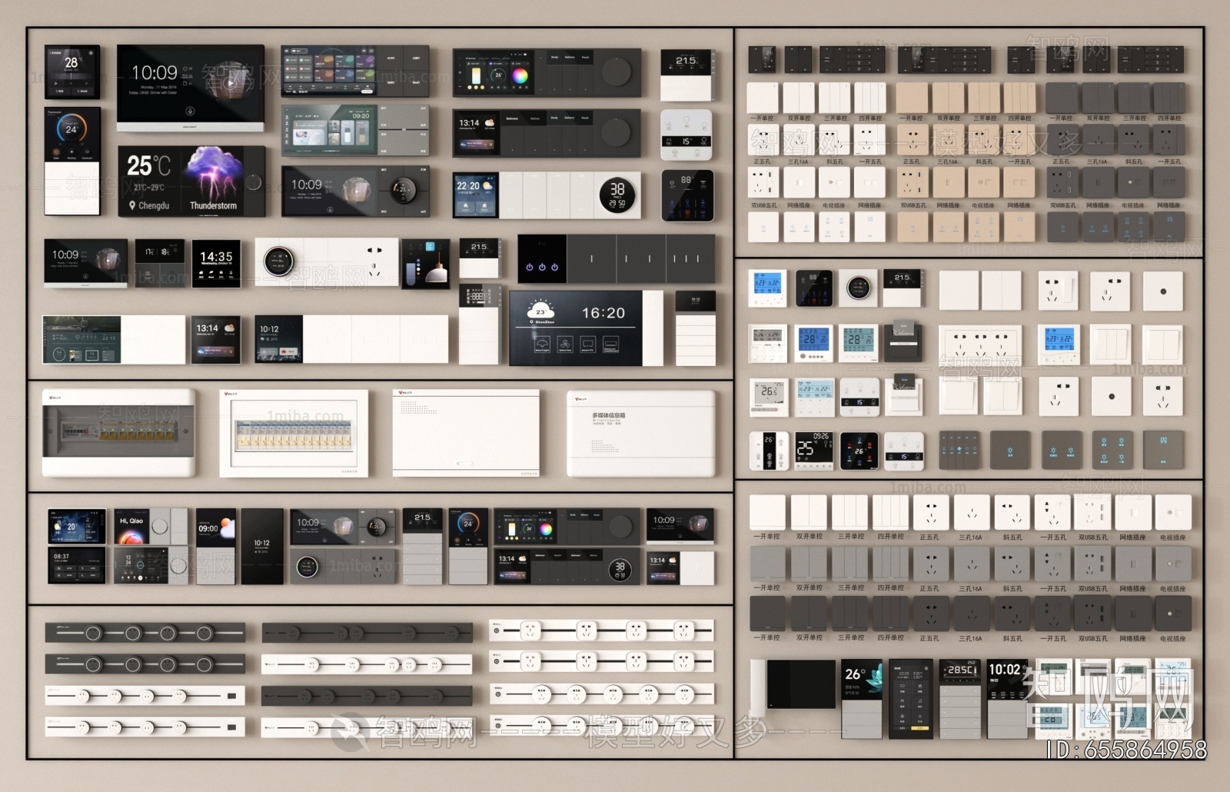Image resolution: width=1230 pixels, height=792 pixels.
Task: Pick a color from the rainbow color wheel
Action: click(x=520, y=76)
